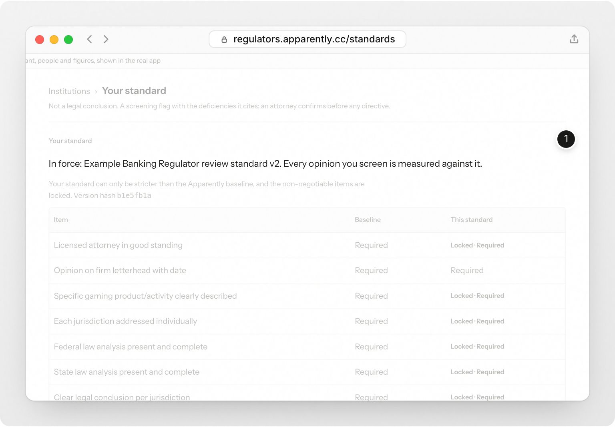Select the version hash b1e5fb1a
This screenshot has width=615, height=427.
click(134, 196)
